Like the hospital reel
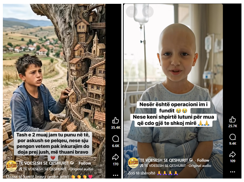This screenshot has width=244, height=182. click(x=233, y=120)
